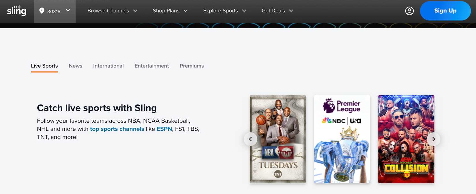The image size is (476, 194).
Task: Switch to the International tab
Action: click(108, 66)
